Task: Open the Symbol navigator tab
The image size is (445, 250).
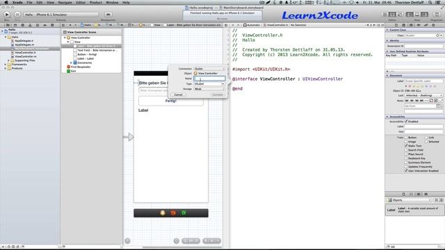Action: point(15,25)
